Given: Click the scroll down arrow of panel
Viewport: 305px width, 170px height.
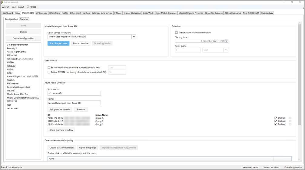Looking at the screenshot, I should [299, 160].
